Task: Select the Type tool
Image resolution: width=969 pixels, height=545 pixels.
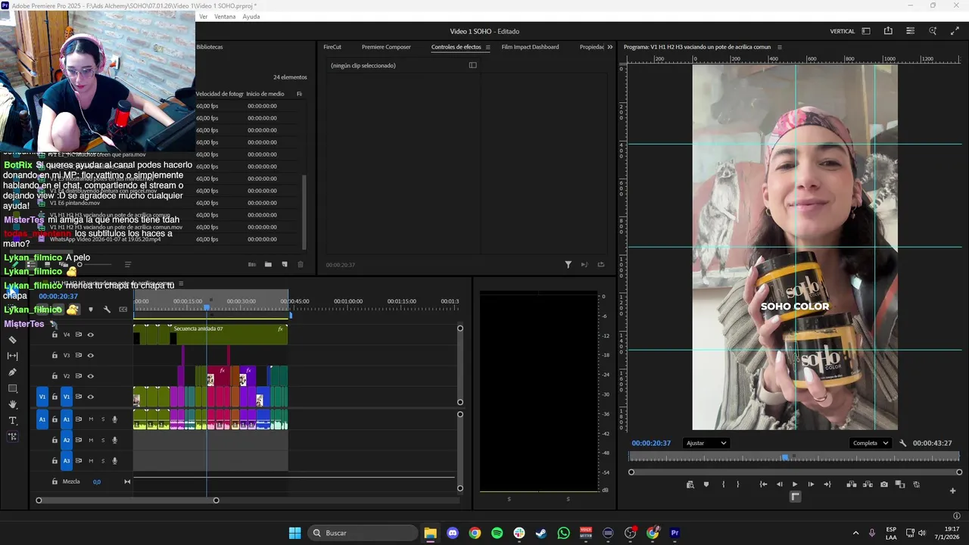Action: pyautogui.click(x=12, y=421)
